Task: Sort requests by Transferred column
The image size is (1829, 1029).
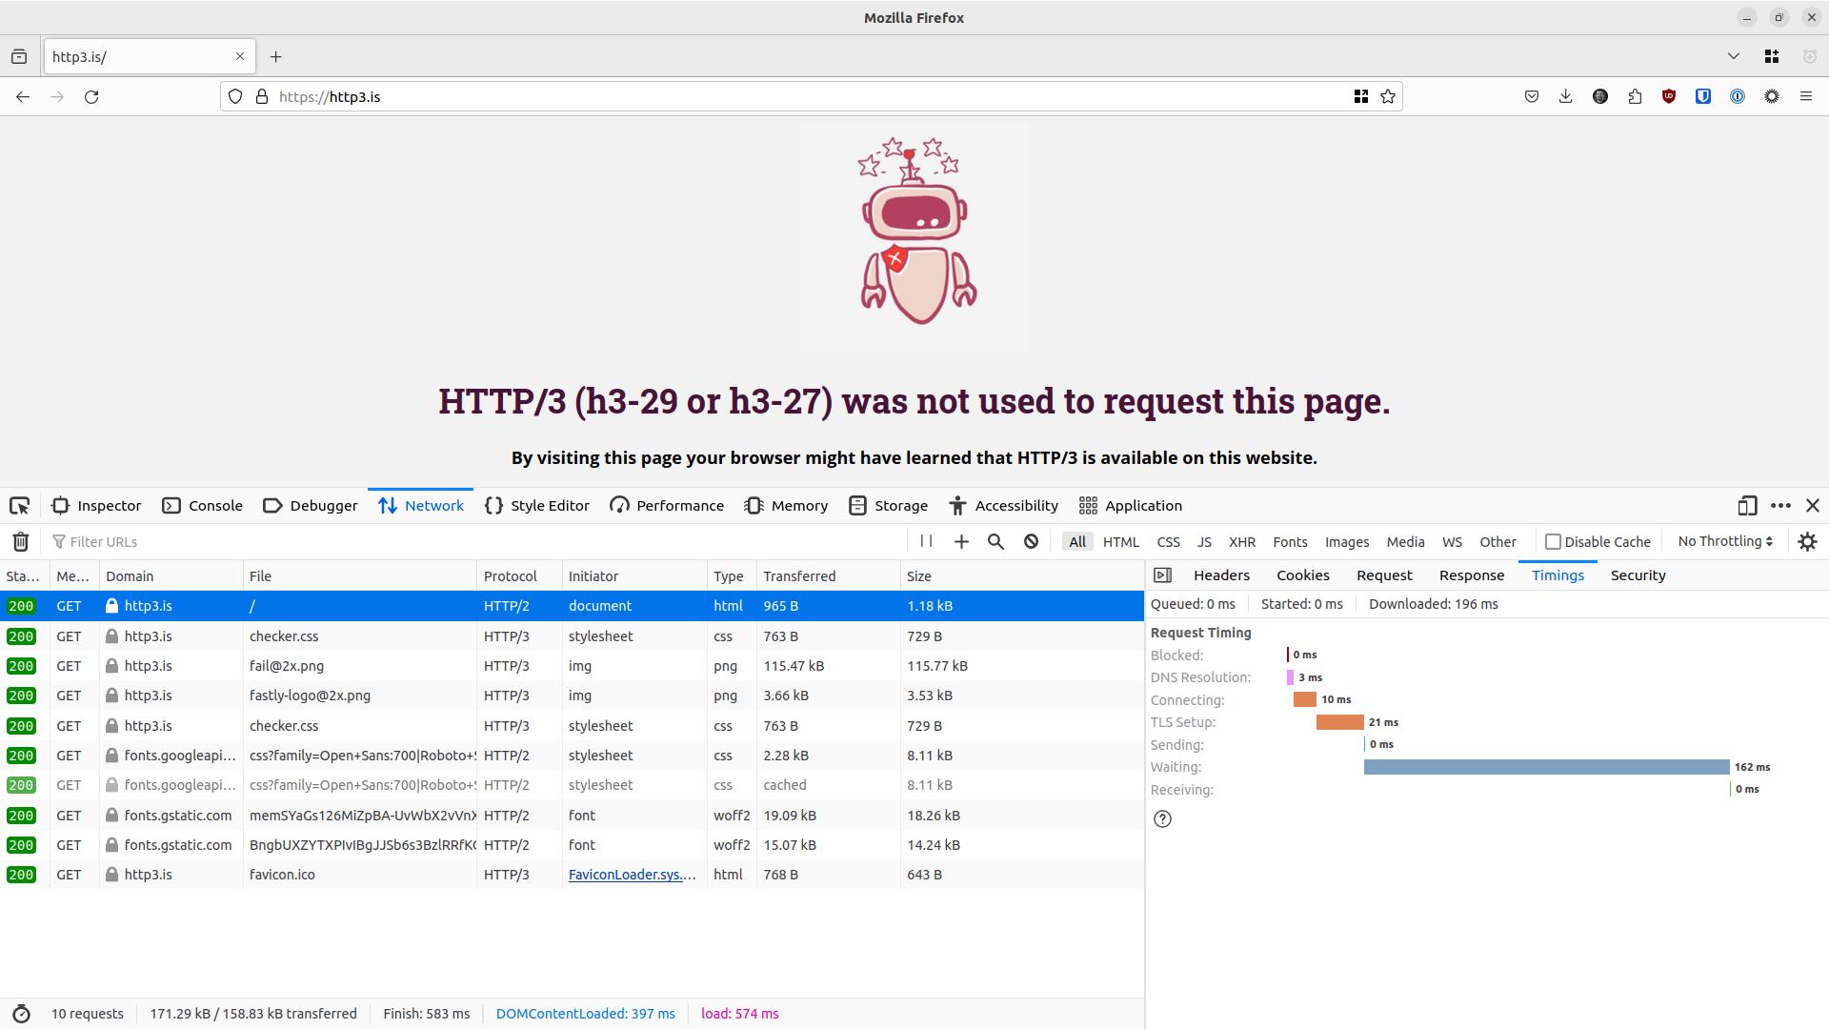Action: 828,576
